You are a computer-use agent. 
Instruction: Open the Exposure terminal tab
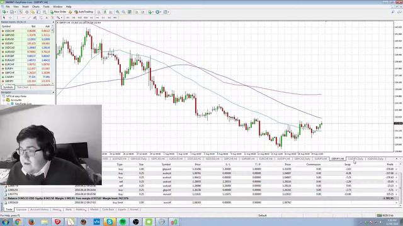point(21,210)
